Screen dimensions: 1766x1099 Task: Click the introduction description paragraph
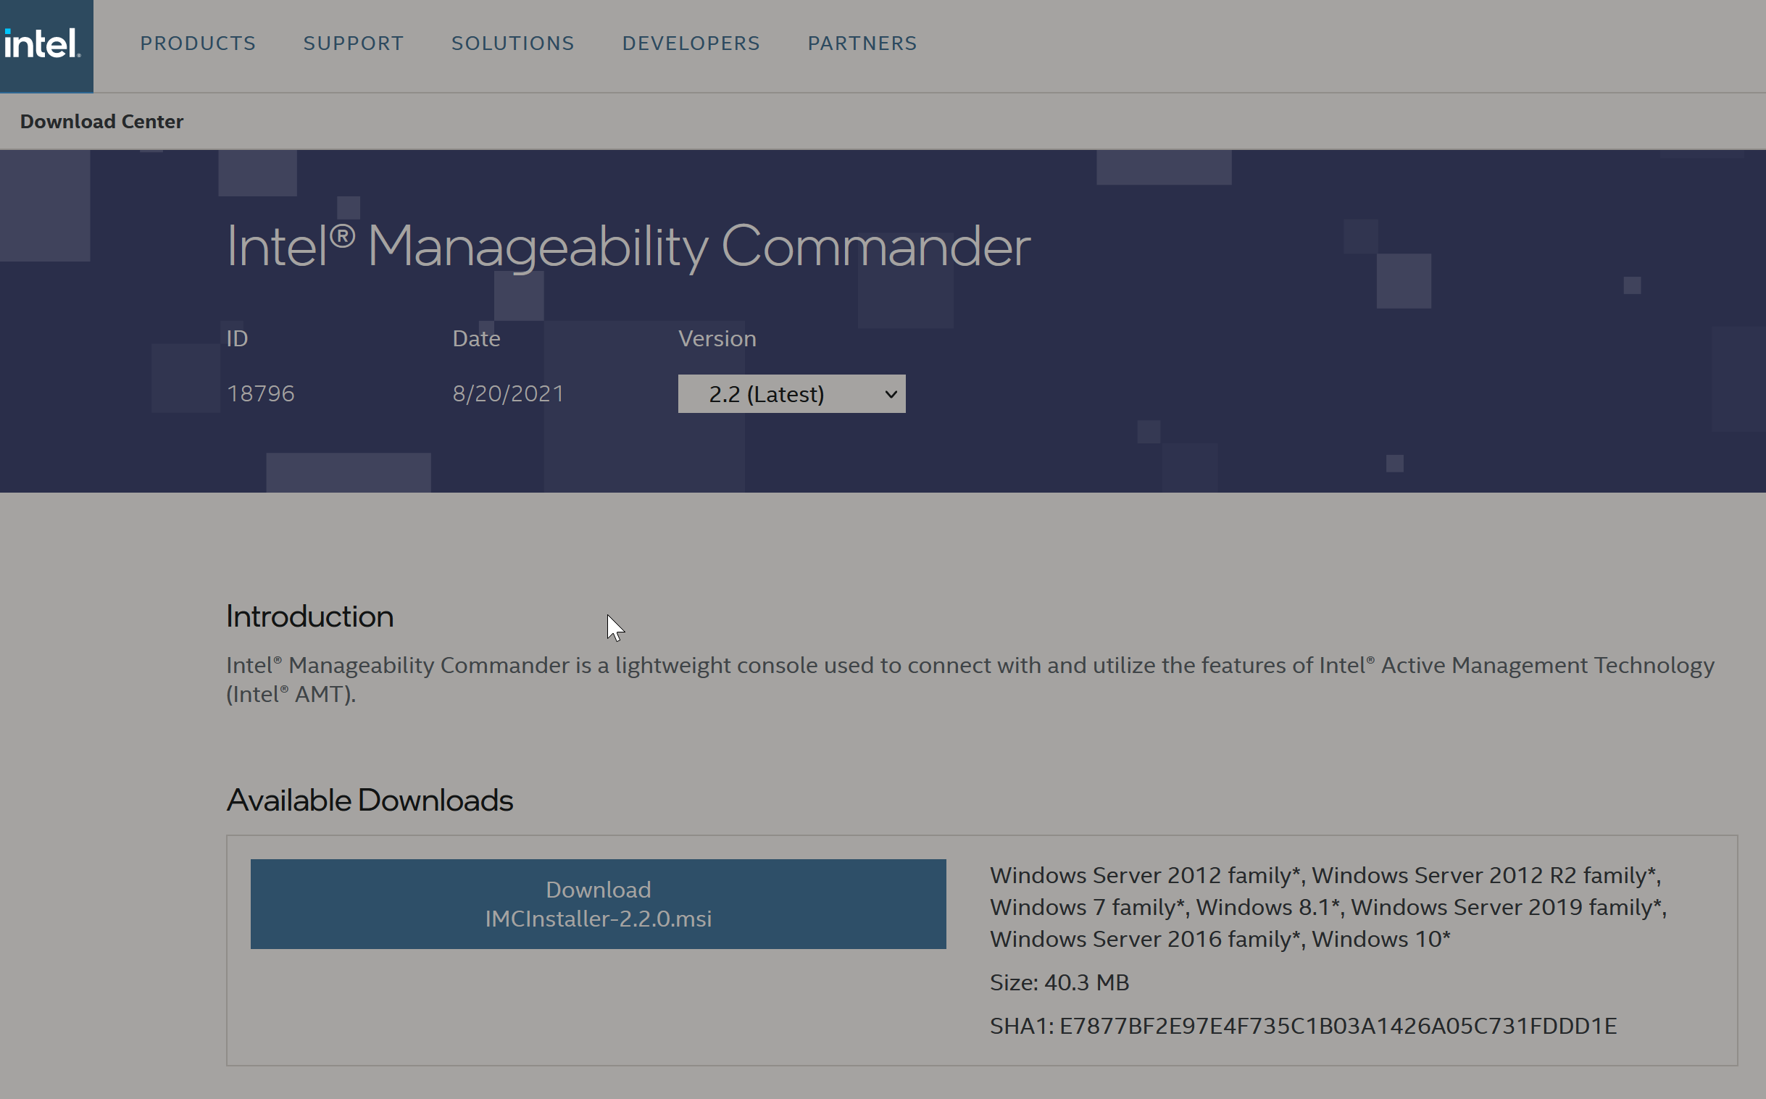970,680
